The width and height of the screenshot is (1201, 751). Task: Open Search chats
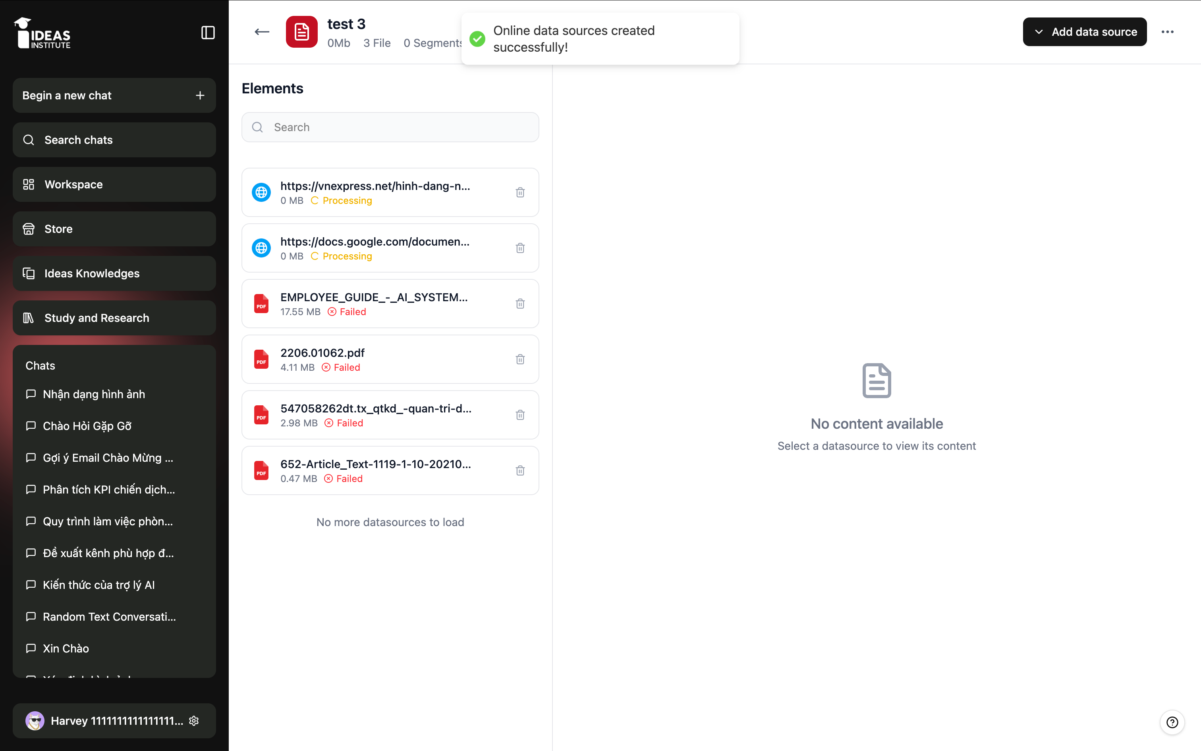[x=114, y=140]
